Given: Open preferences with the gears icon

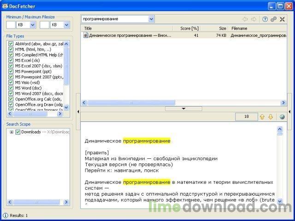Looking at the screenshot, I should [x=273, y=19].
